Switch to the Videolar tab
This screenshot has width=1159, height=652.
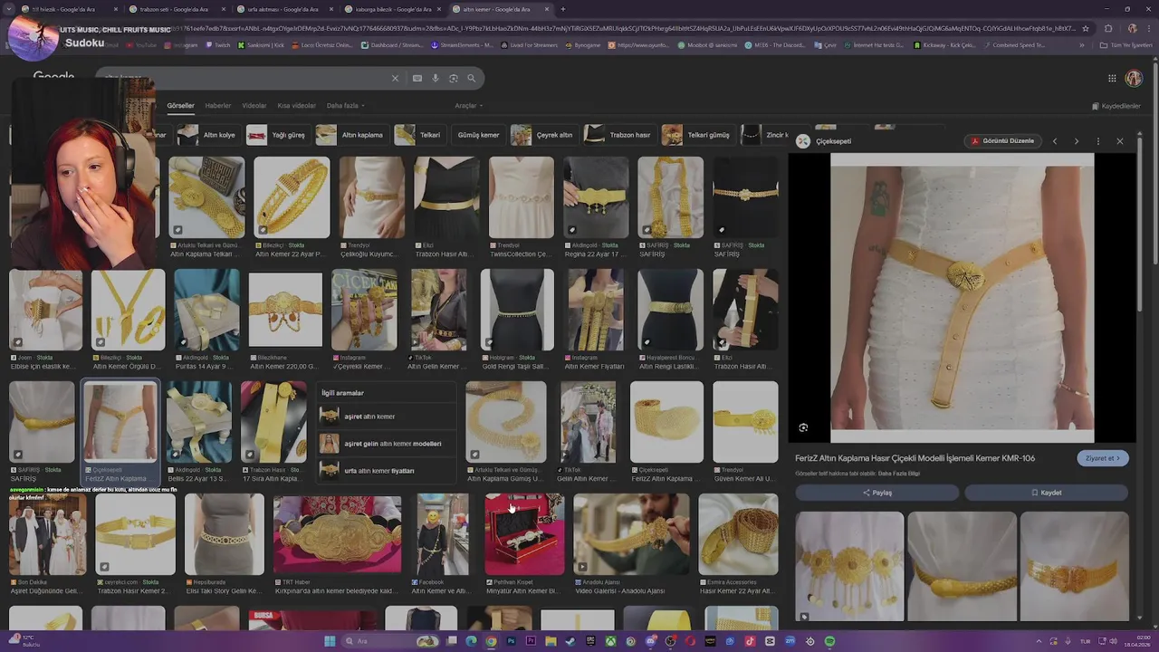pos(254,106)
